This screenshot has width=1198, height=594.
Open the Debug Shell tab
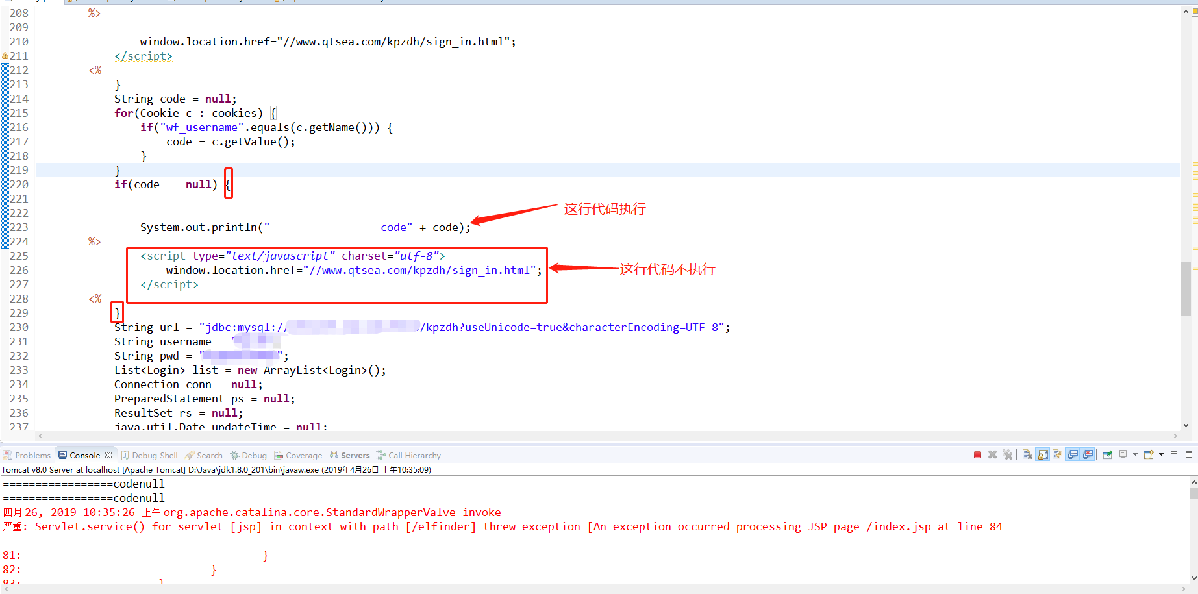tap(149, 456)
